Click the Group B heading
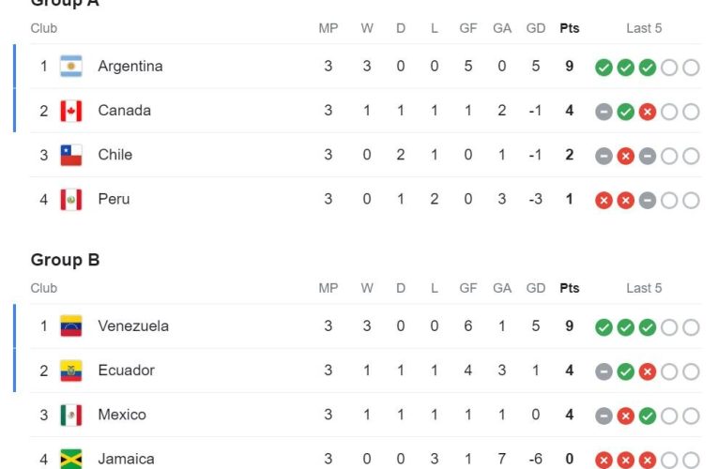Viewport: 718px width, 469px height. pos(65,260)
